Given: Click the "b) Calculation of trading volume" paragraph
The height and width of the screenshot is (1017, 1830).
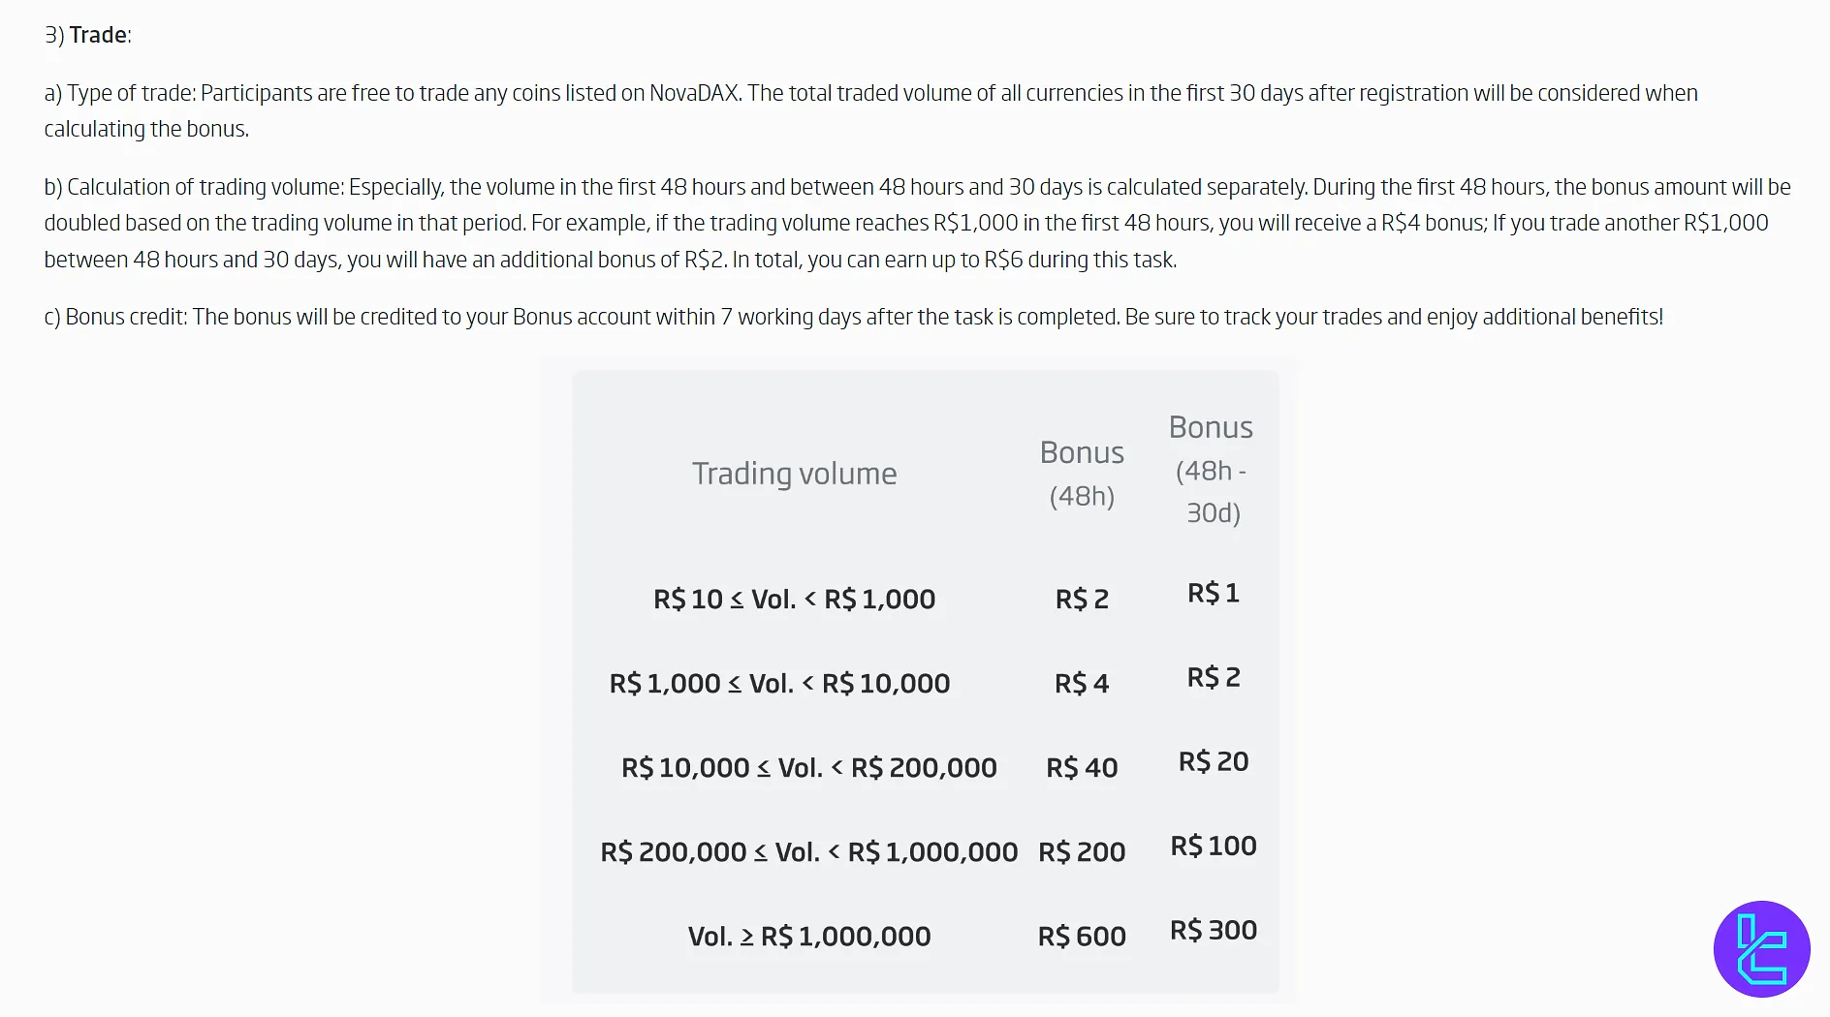Looking at the screenshot, I should pyautogui.click(x=917, y=223).
